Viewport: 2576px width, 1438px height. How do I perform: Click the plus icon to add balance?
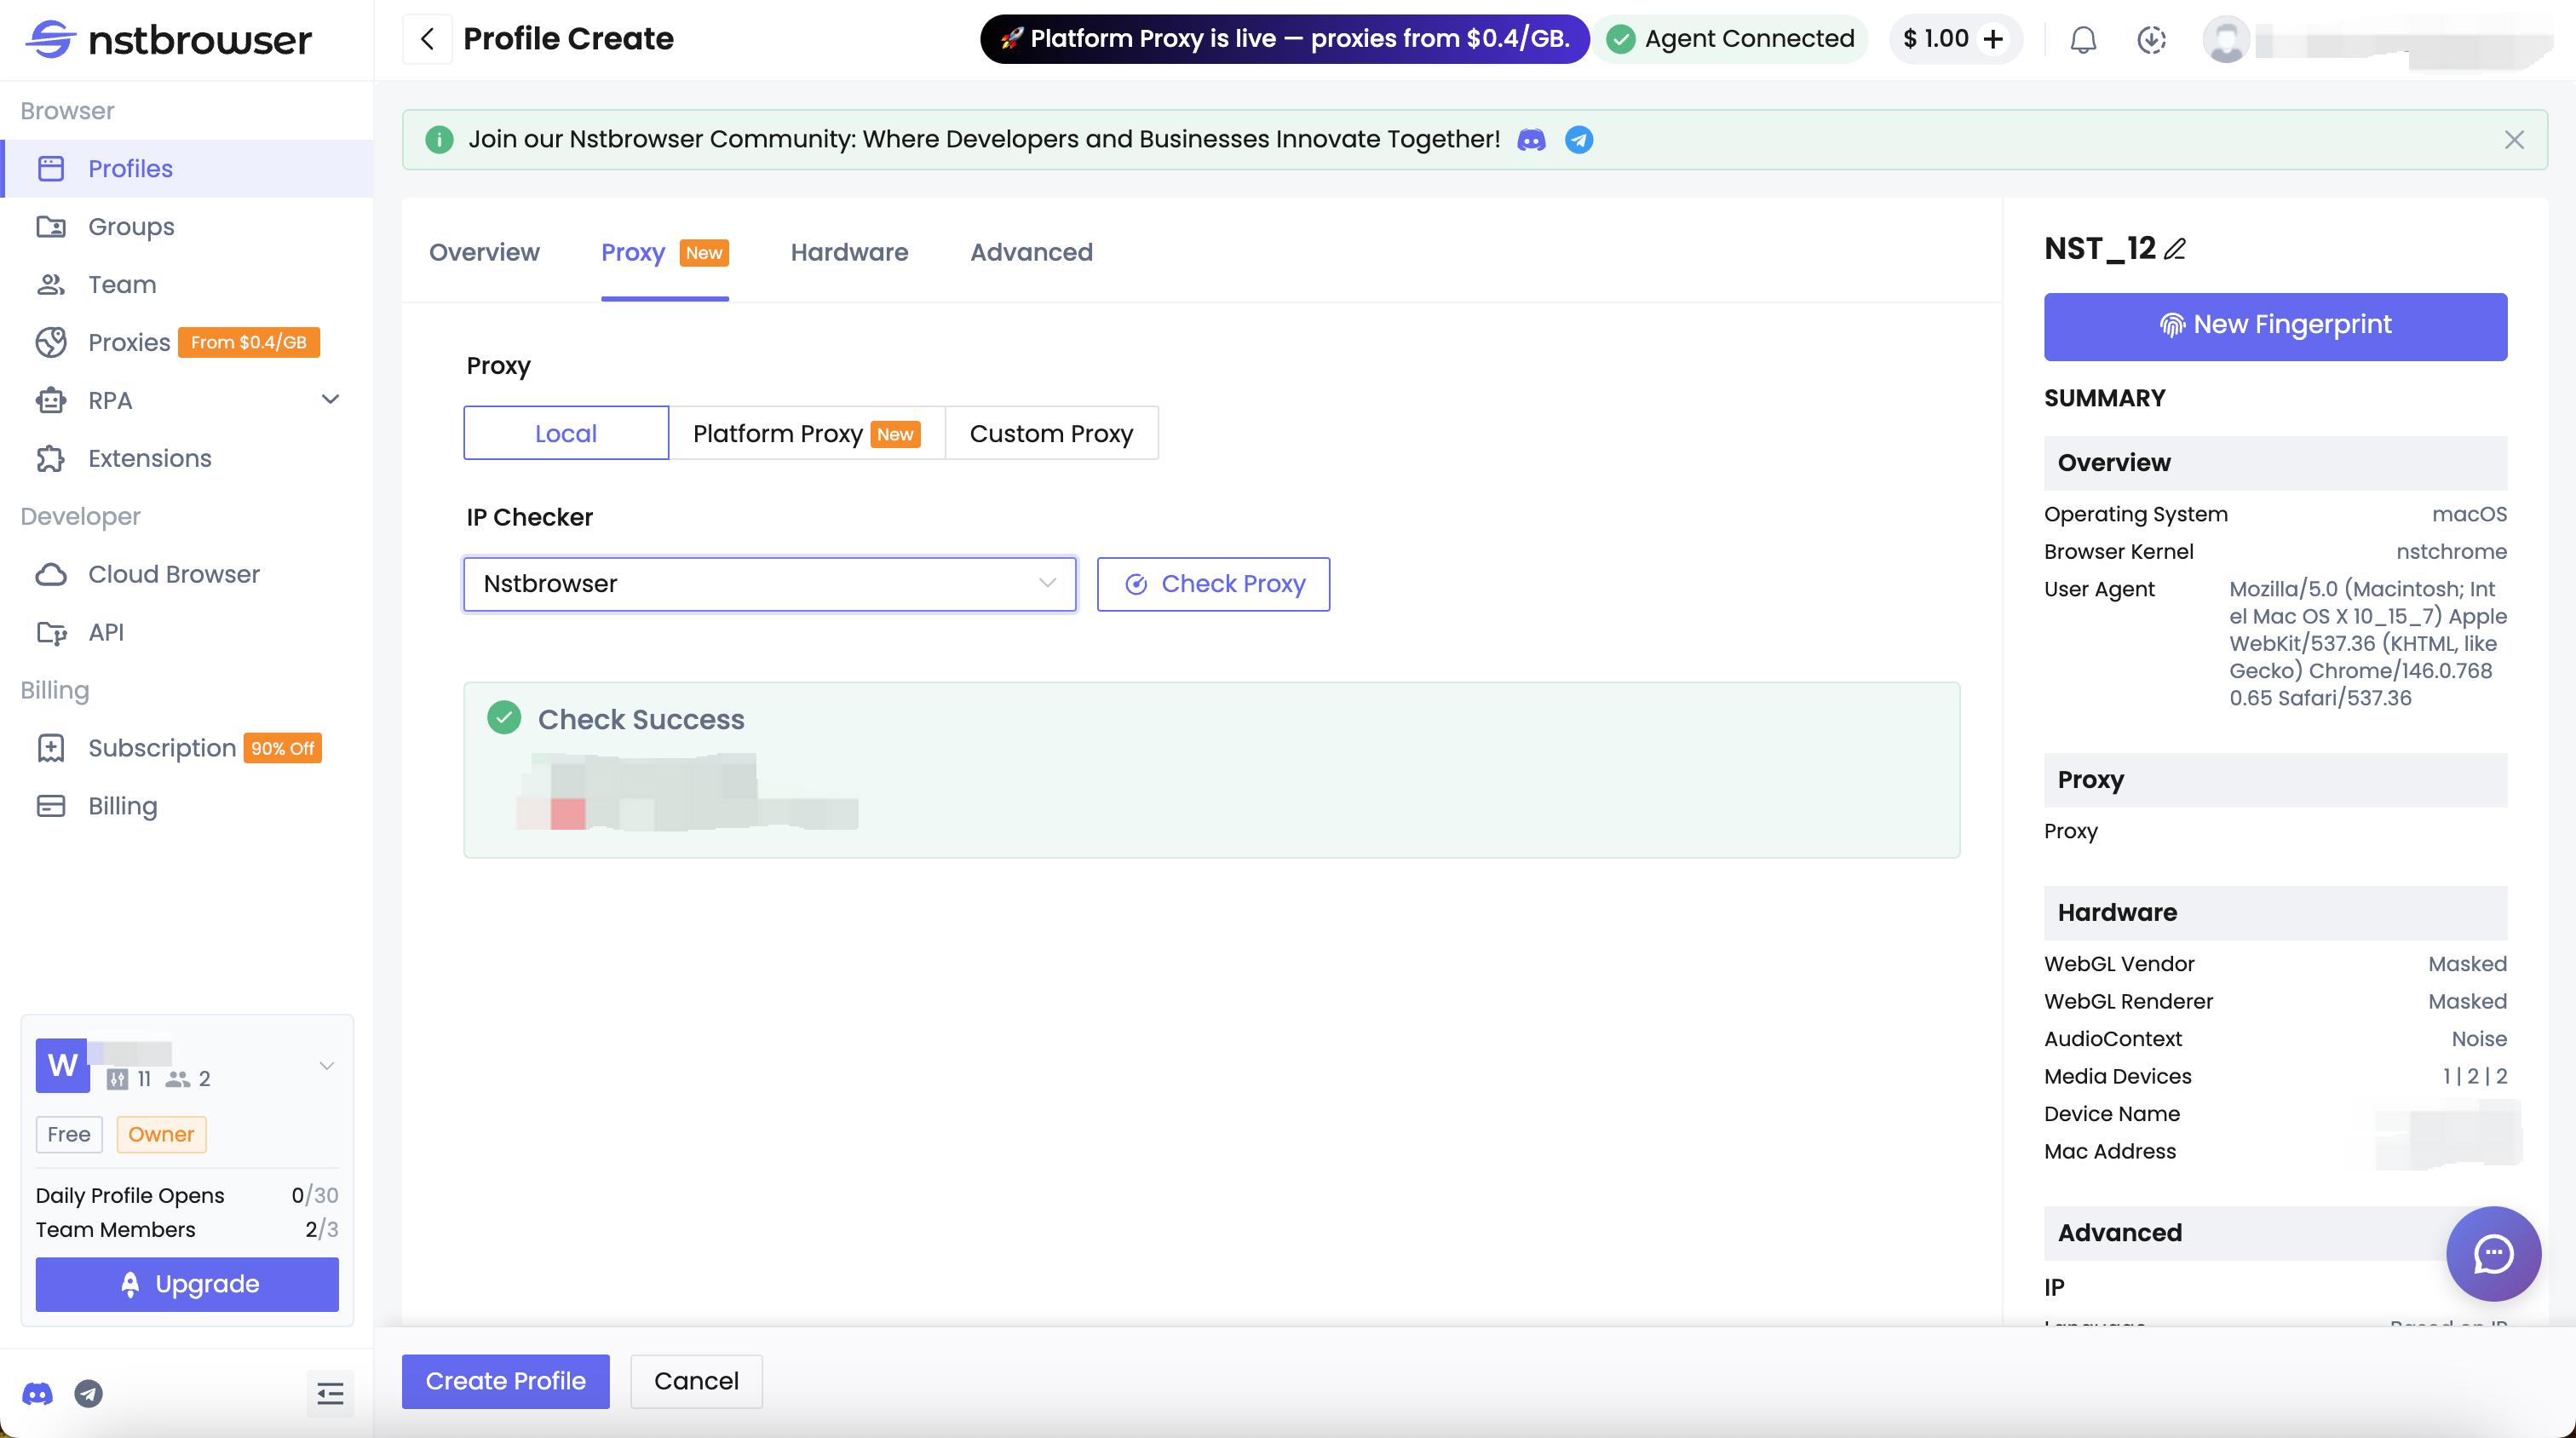[1994, 39]
